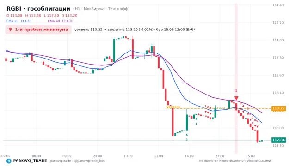Click the 114.20 price axis label

[278, 23]
